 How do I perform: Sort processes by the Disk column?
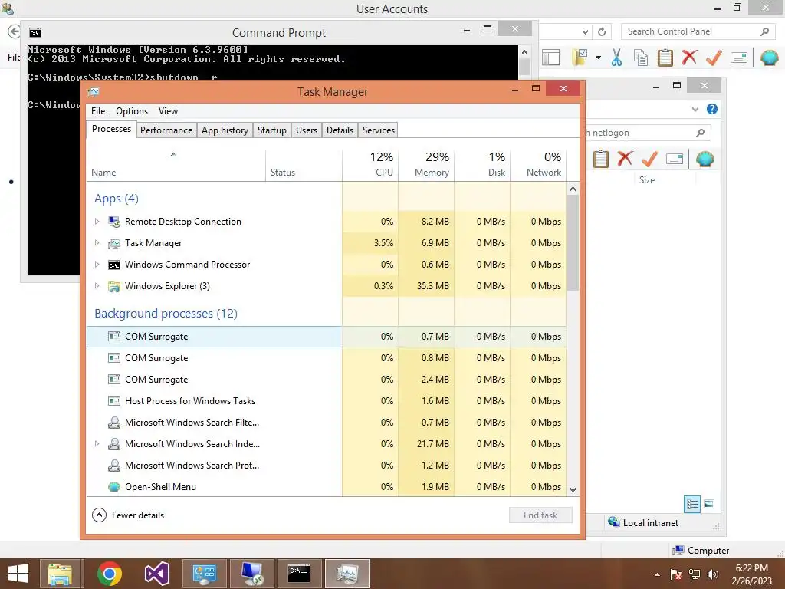pyautogui.click(x=483, y=165)
